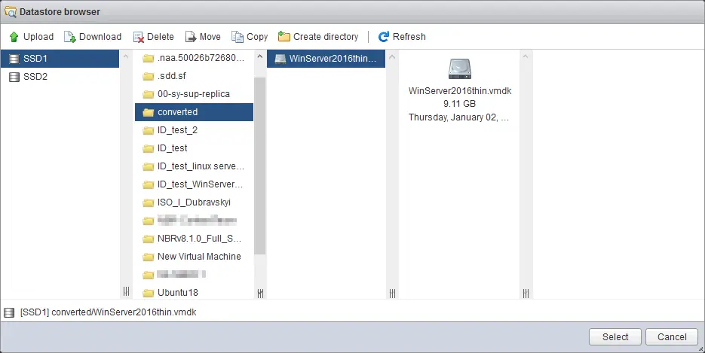This screenshot has height=353, width=705.
Task: Click the Delete label
Action: (x=161, y=37)
